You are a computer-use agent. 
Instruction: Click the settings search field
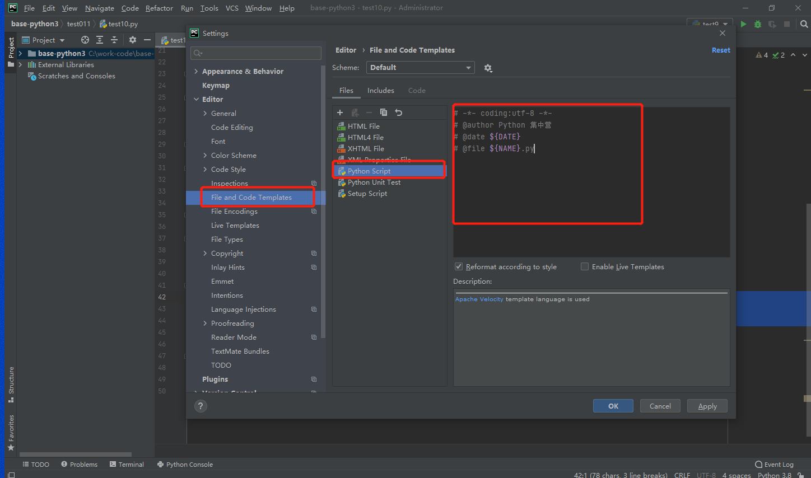(256, 53)
